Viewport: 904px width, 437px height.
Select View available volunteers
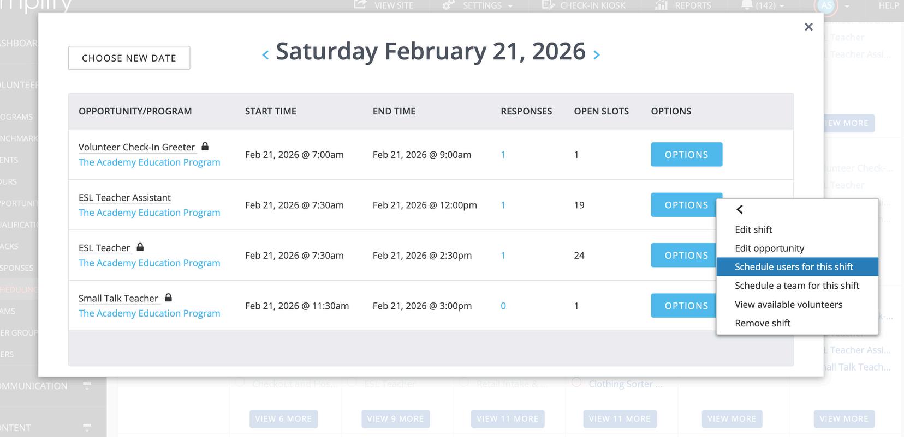tap(788, 305)
